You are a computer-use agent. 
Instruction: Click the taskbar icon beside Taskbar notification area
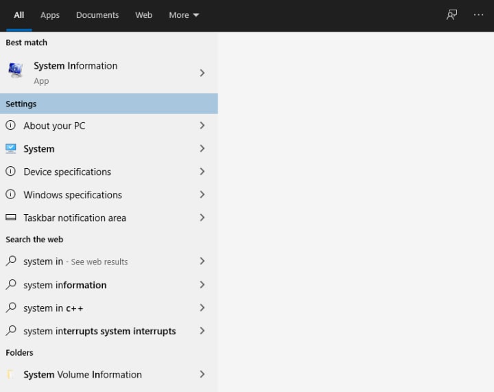[x=11, y=218]
